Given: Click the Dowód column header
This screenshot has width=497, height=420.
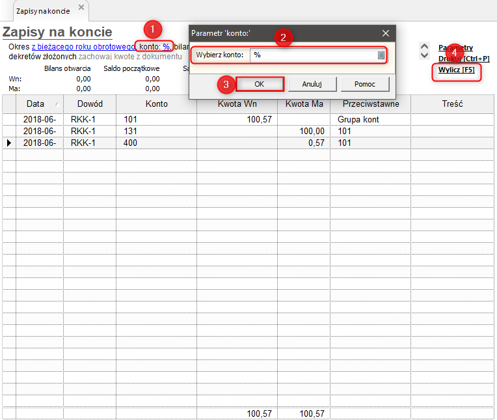Looking at the screenshot, I should coord(90,104).
